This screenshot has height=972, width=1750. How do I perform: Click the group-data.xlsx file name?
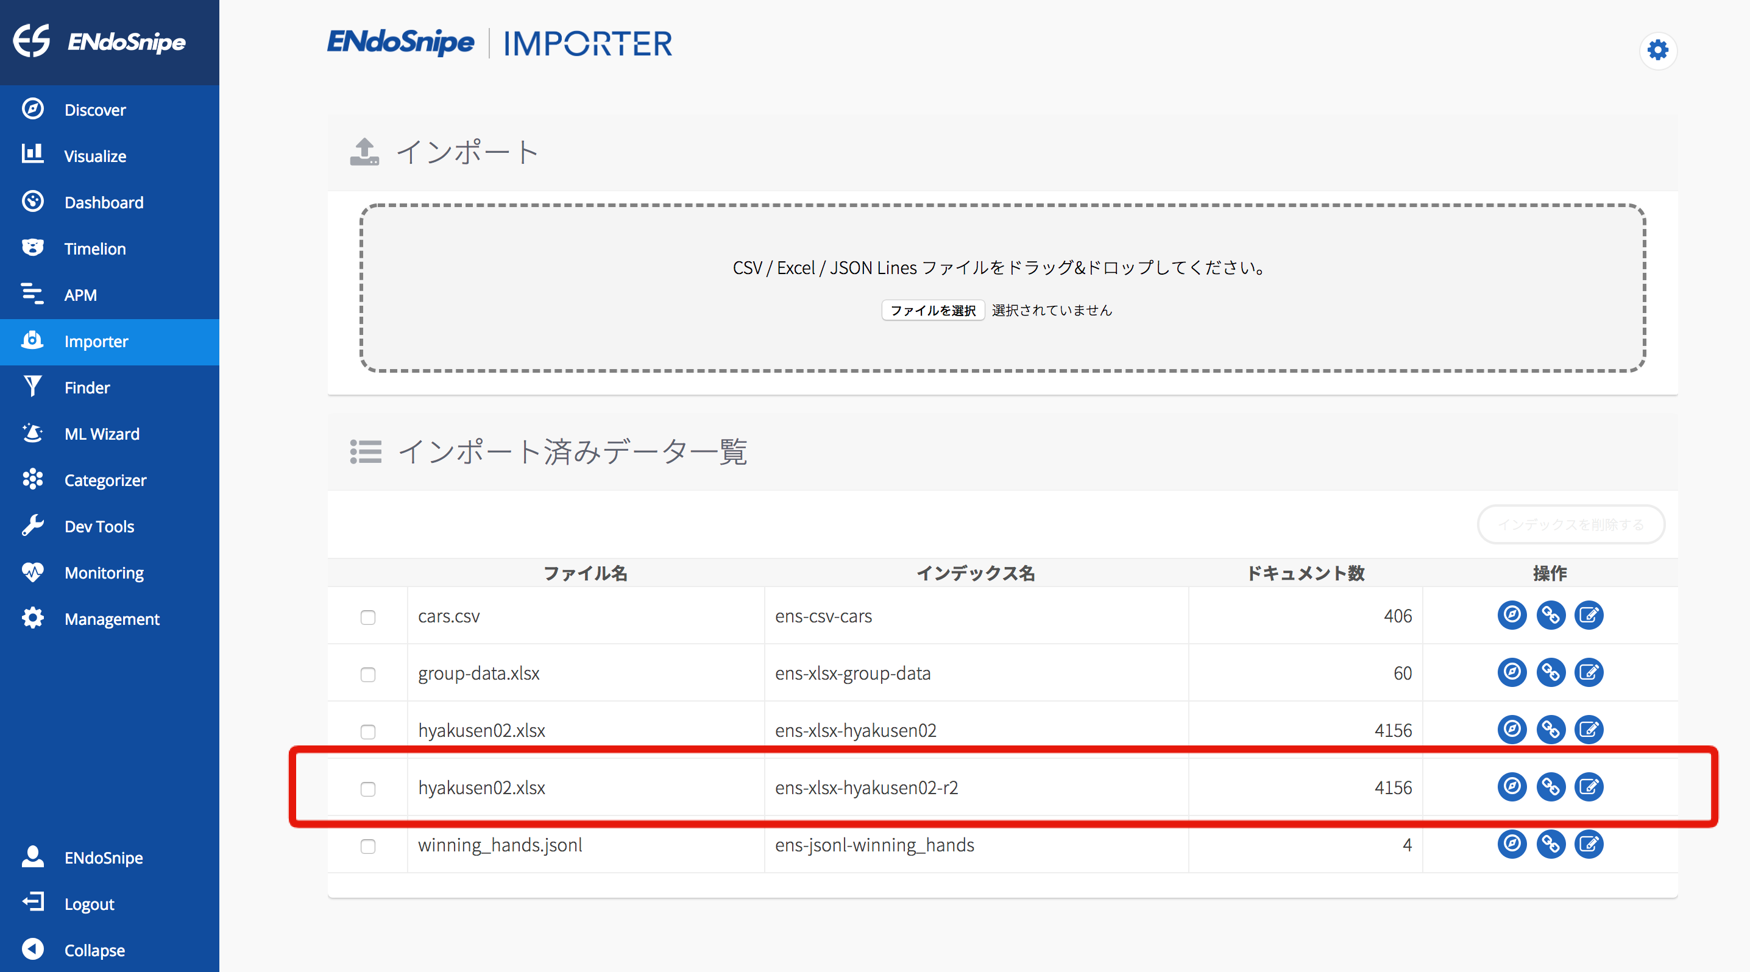(478, 672)
